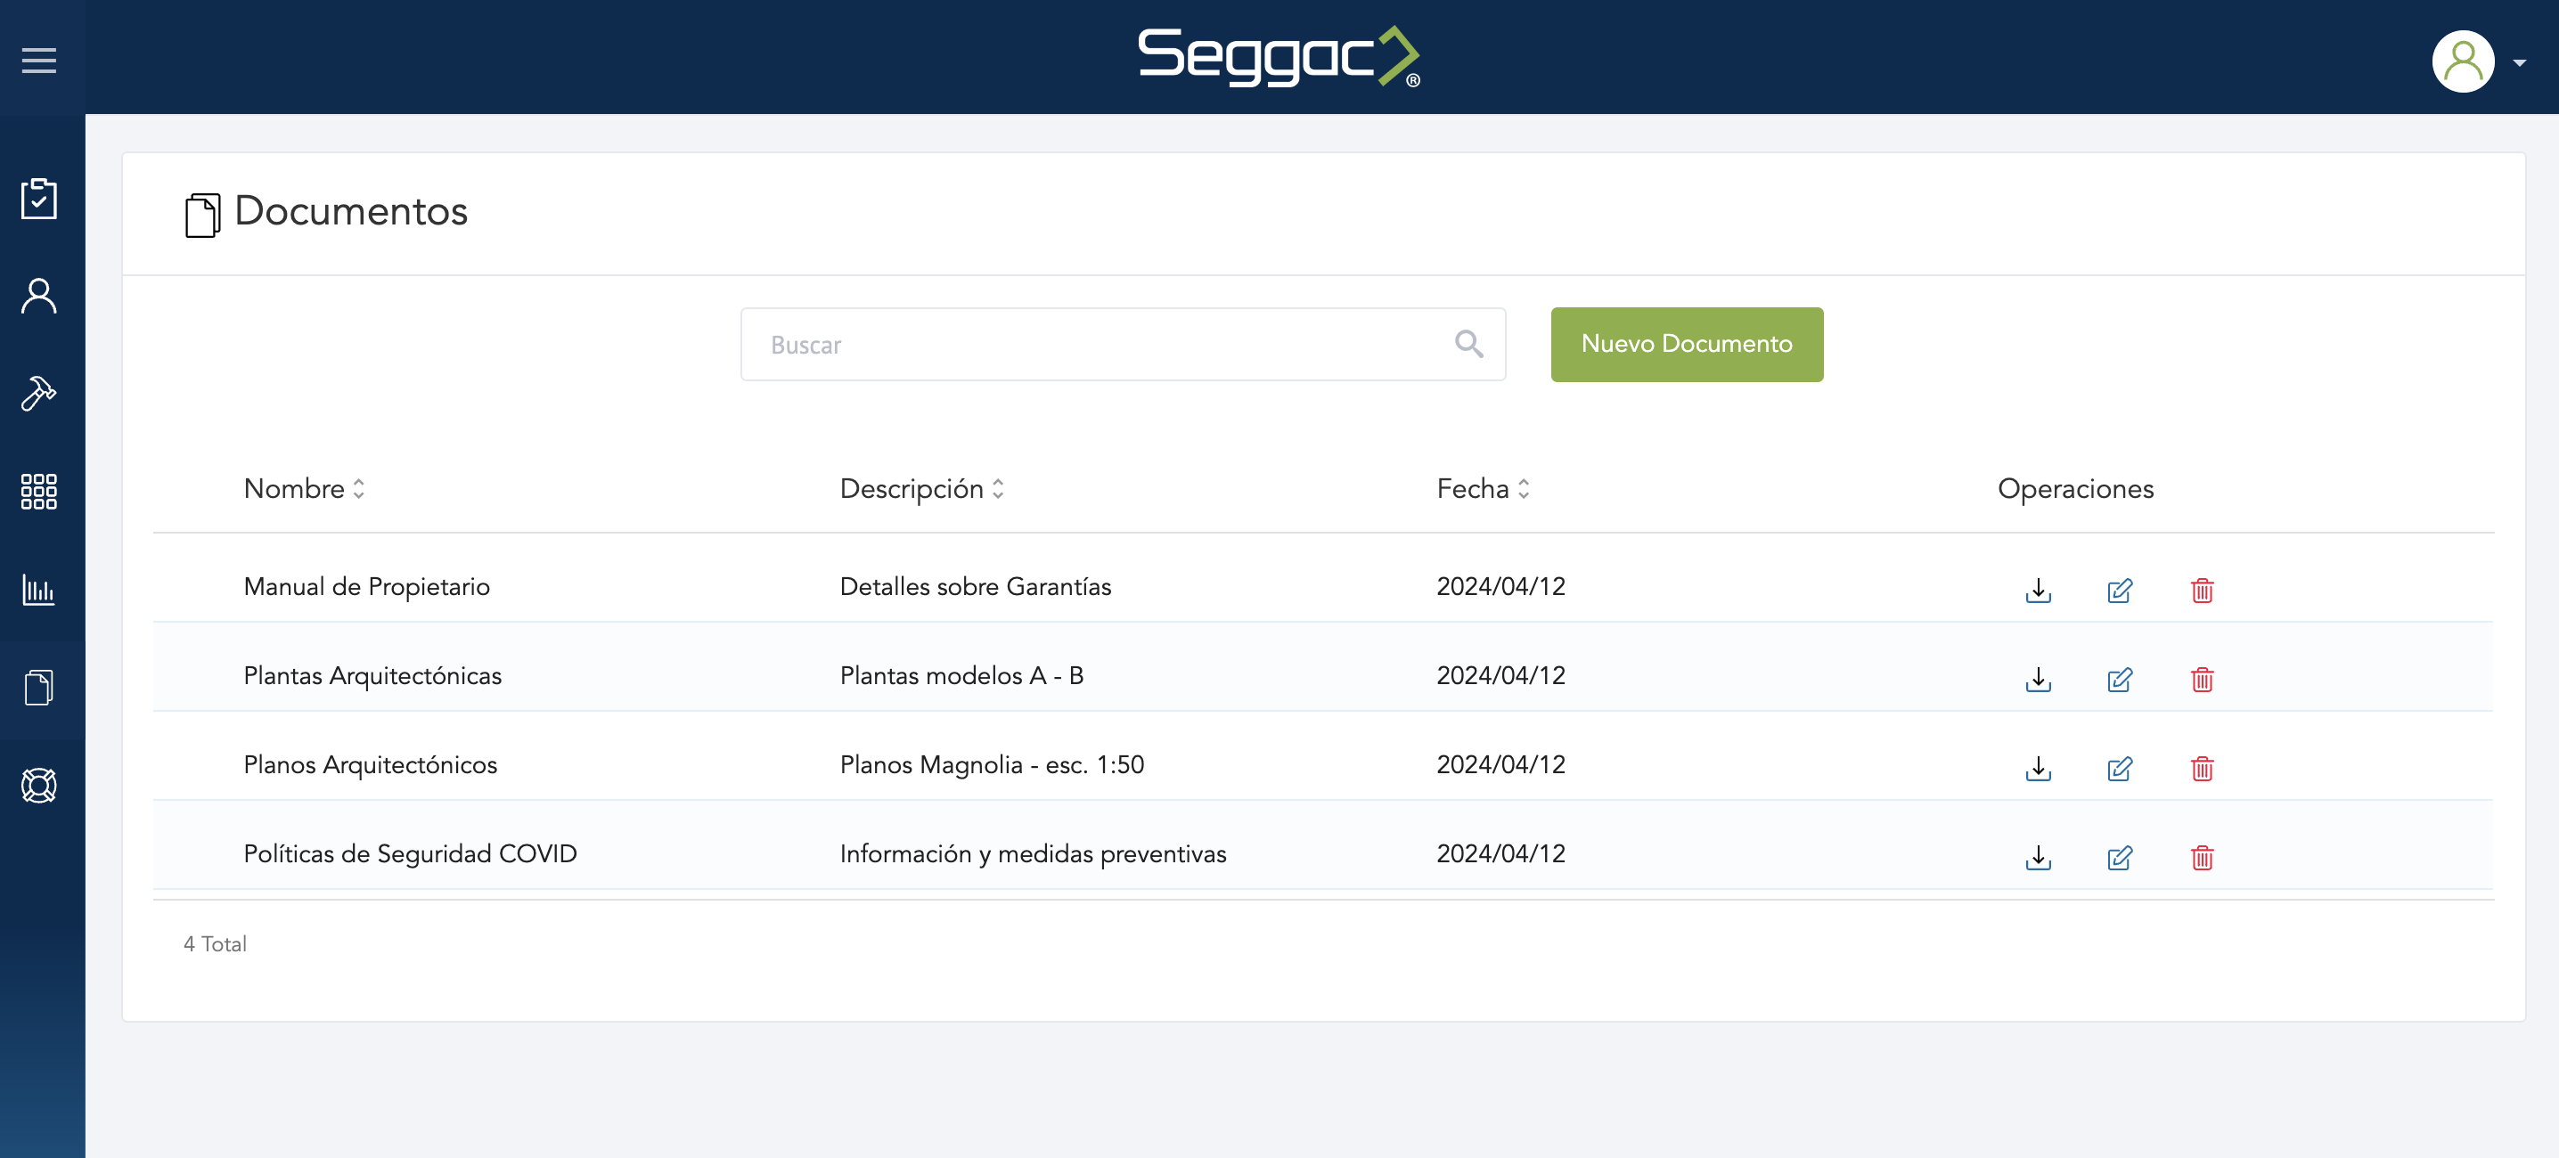Sort table by Nombre column
Viewport: 2559px width, 1158px height.
click(358, 489)
